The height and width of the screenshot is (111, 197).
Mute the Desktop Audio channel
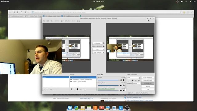pyautogui.click(x=121, y=85)
